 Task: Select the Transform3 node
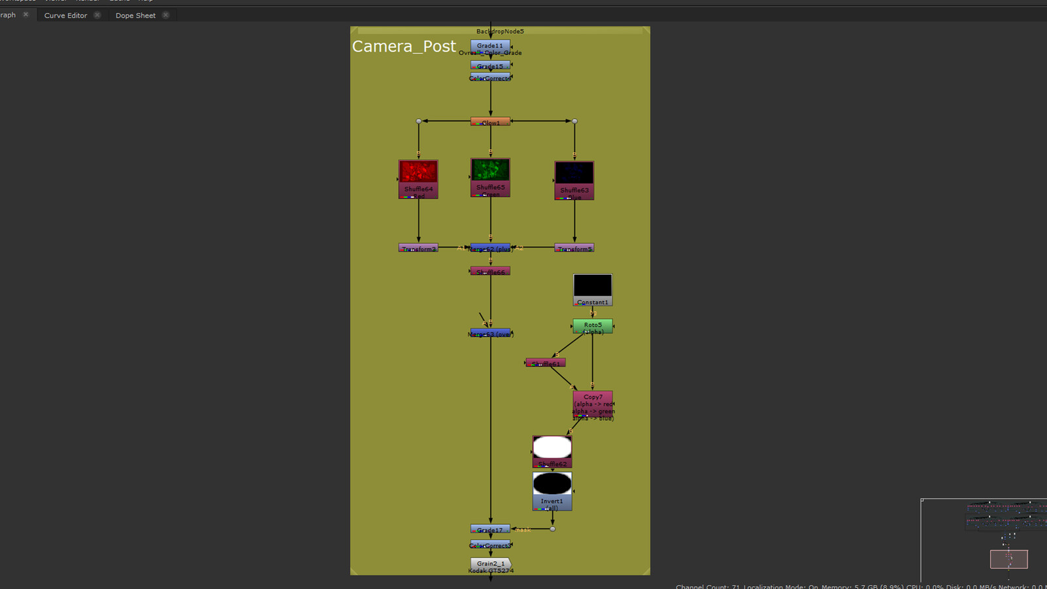[418, 248]
